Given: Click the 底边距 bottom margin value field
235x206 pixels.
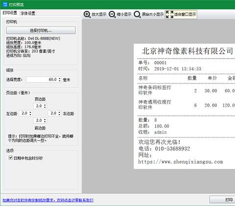Looking at the screenshot, I should pyautogui.click(x=39, y=121).
